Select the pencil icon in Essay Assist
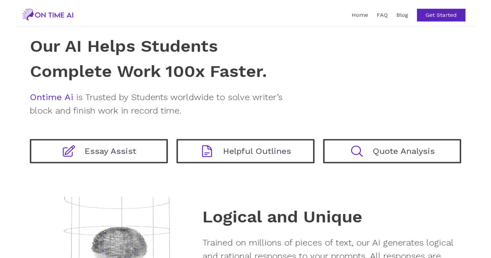491x258 pixels. (68, 151)
